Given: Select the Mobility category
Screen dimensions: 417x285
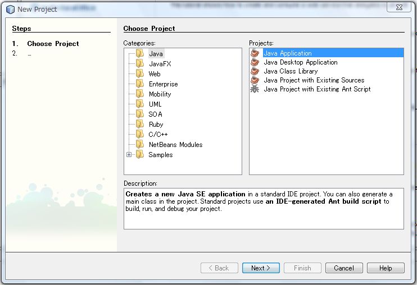Looking at the screenshot, I should pyautogui.click(x=160, y=94).
